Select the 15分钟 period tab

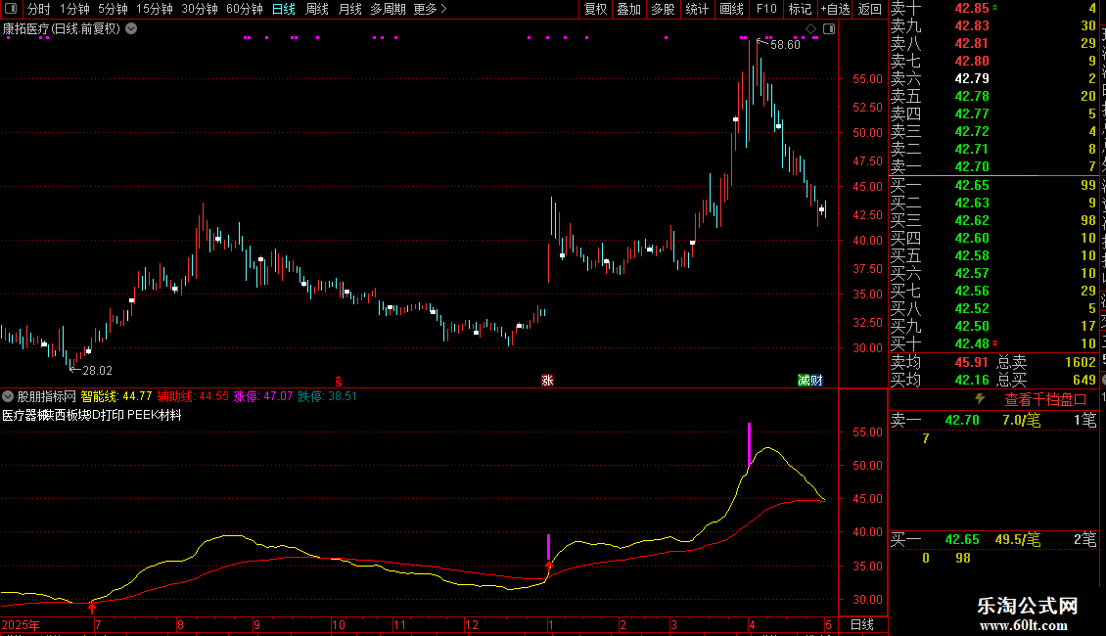tap(155, 9)
